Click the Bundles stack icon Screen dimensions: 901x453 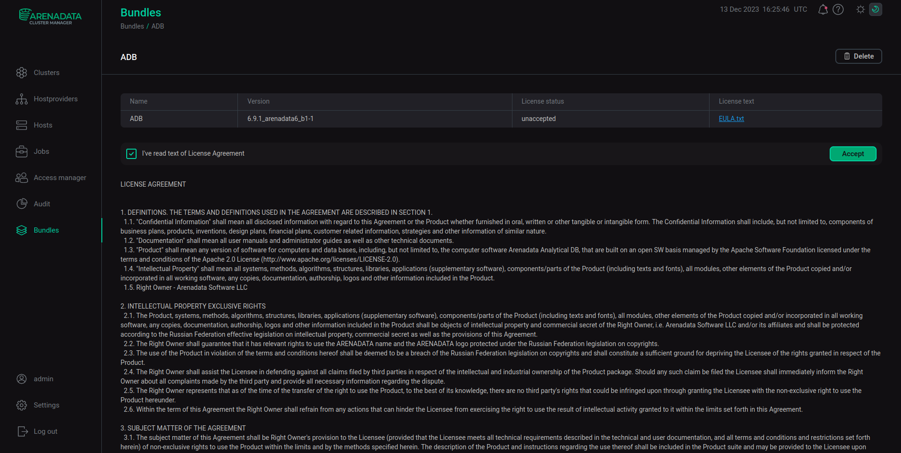[22, 230]
